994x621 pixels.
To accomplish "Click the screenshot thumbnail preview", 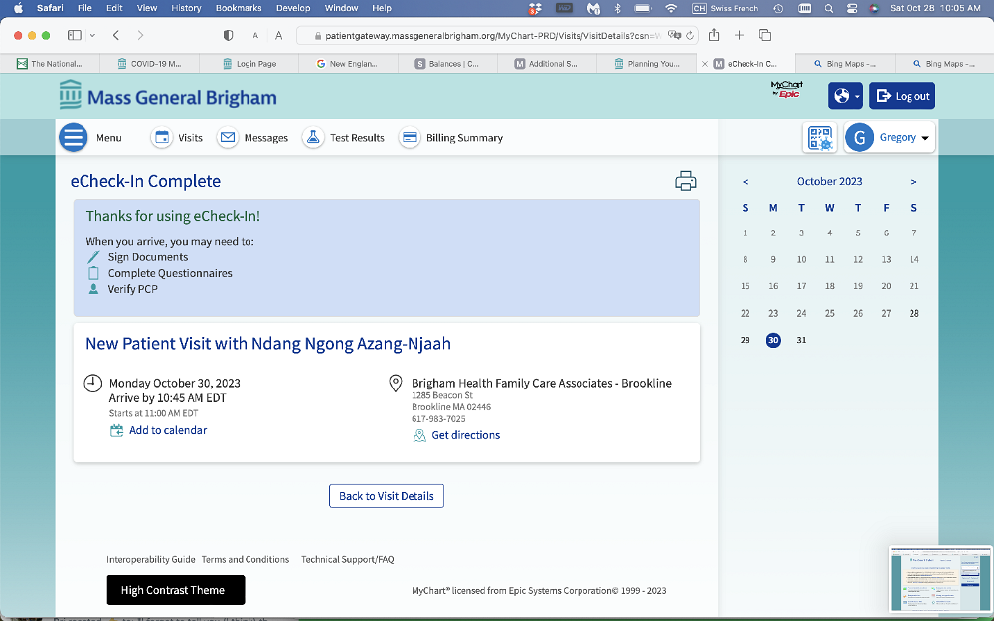I will point(939,579).
